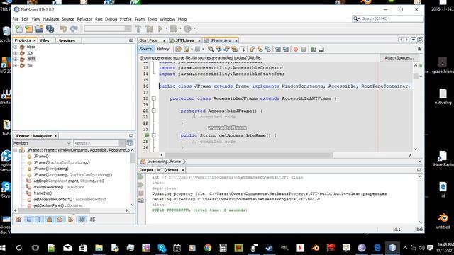Click the green Run Project arrow
This screenshot has width=454, height=255.
[160, 28]
